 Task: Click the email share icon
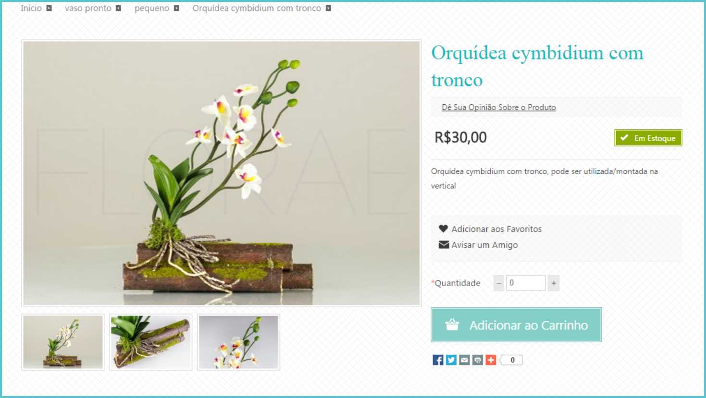pyautogui.click(x=464, y=360)
